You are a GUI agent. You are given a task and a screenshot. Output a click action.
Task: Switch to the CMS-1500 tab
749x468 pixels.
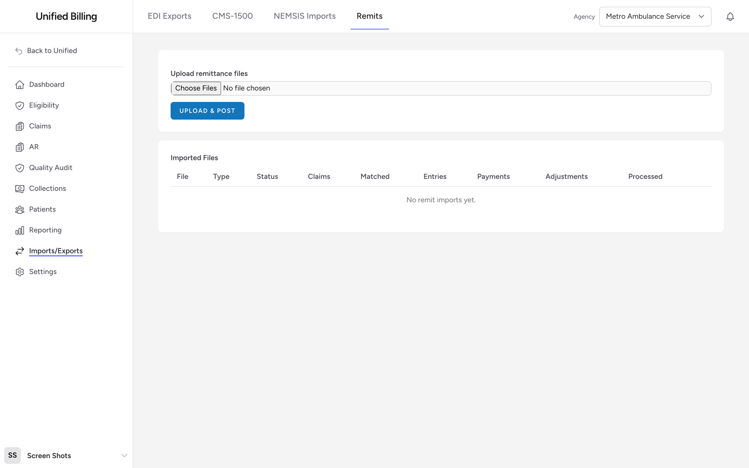[x=233, y=16]
